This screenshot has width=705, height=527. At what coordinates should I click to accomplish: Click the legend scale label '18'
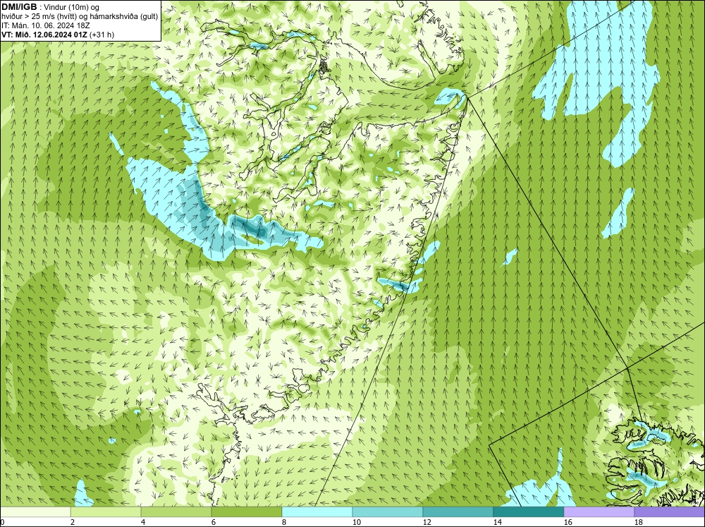[x=638, y=522]
